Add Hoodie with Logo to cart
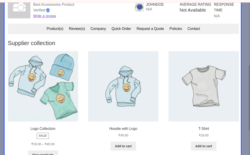 pyautogui.click(x=123, y=146)
